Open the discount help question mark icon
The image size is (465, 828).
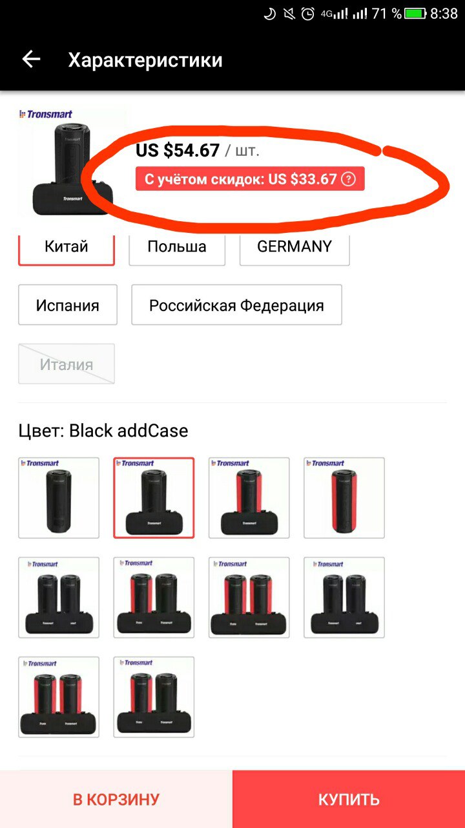point(348,179)
